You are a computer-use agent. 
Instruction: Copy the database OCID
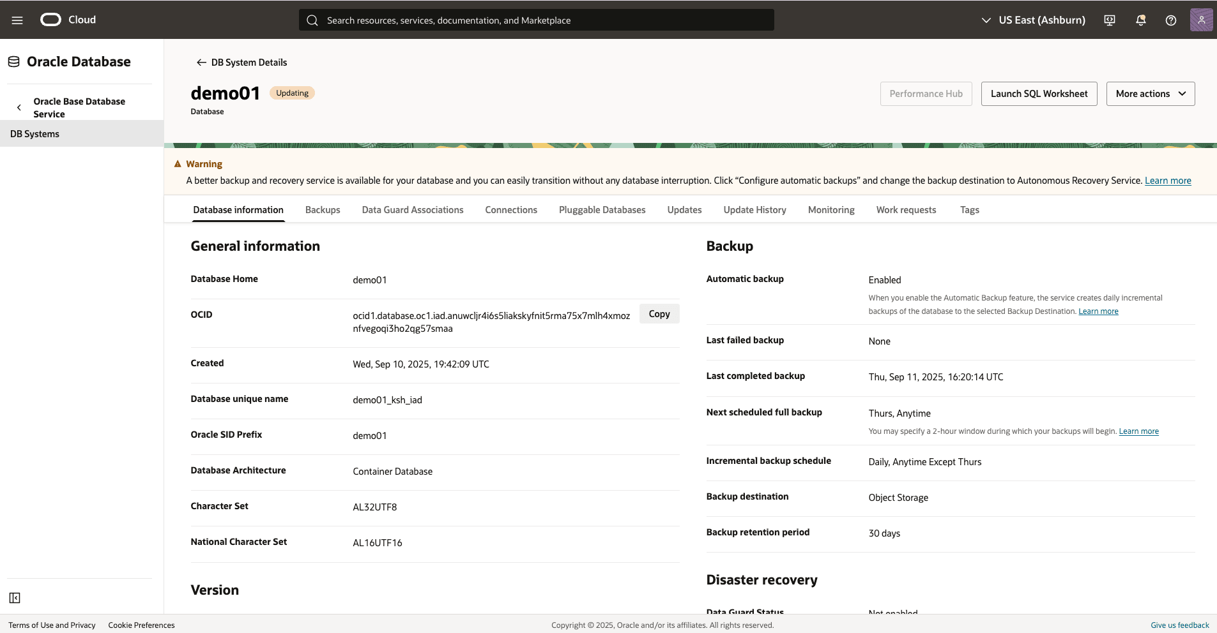click(659, 313)
